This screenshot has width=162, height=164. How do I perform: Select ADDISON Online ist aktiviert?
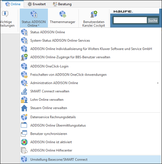[x=91, y=142]
